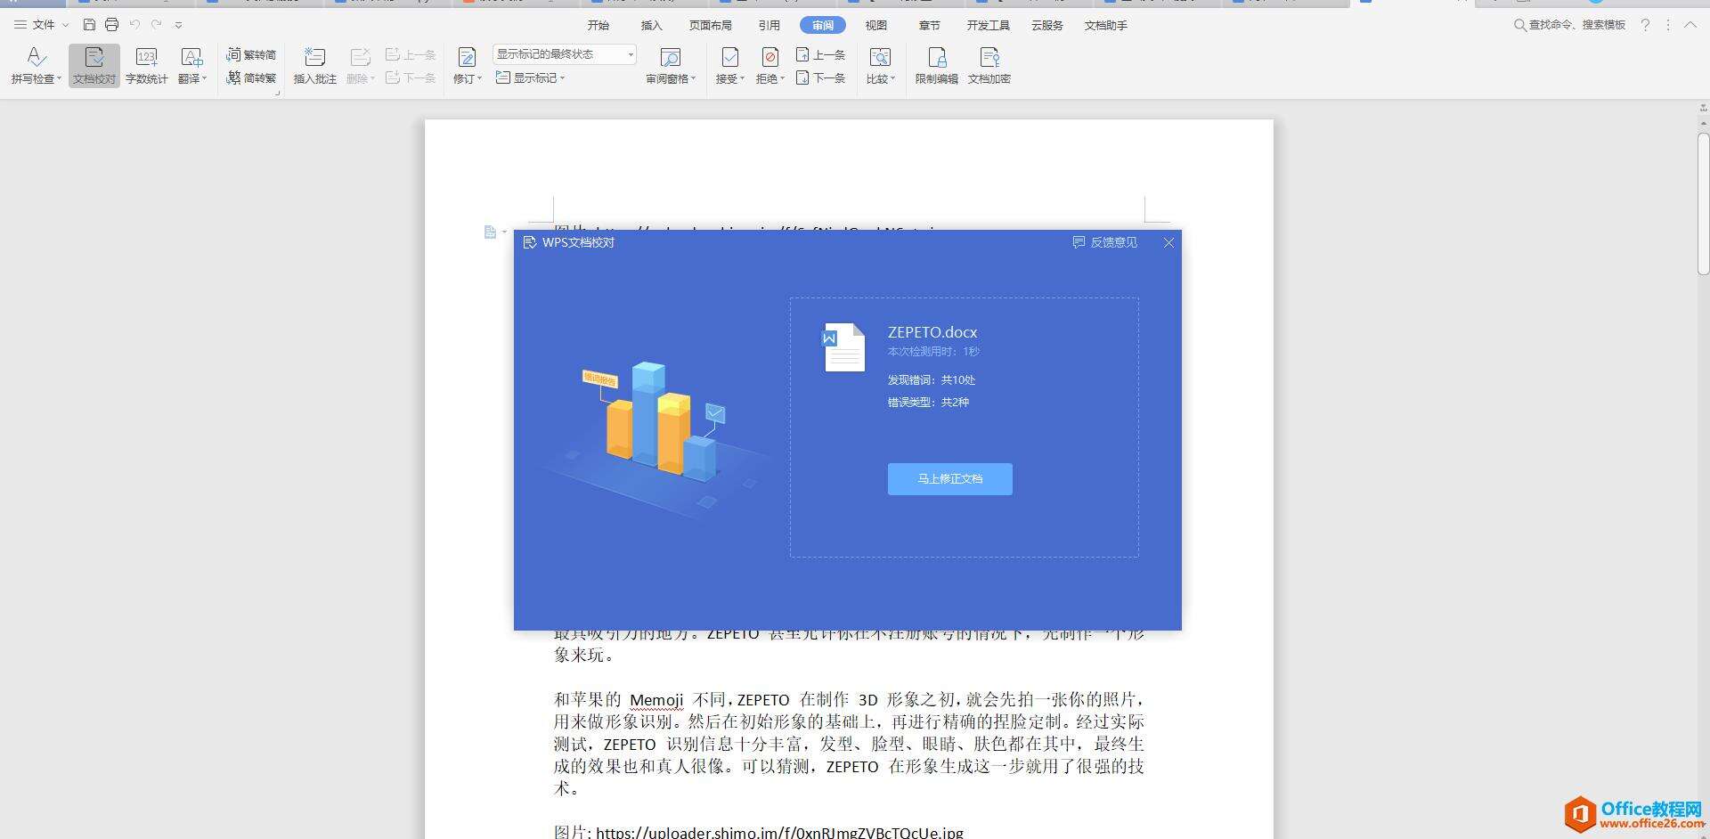Image resolution: width=1710 pixels, height=839 pixels.
Task: Switch to the 开发工具 tab
Action: [989, 26]
